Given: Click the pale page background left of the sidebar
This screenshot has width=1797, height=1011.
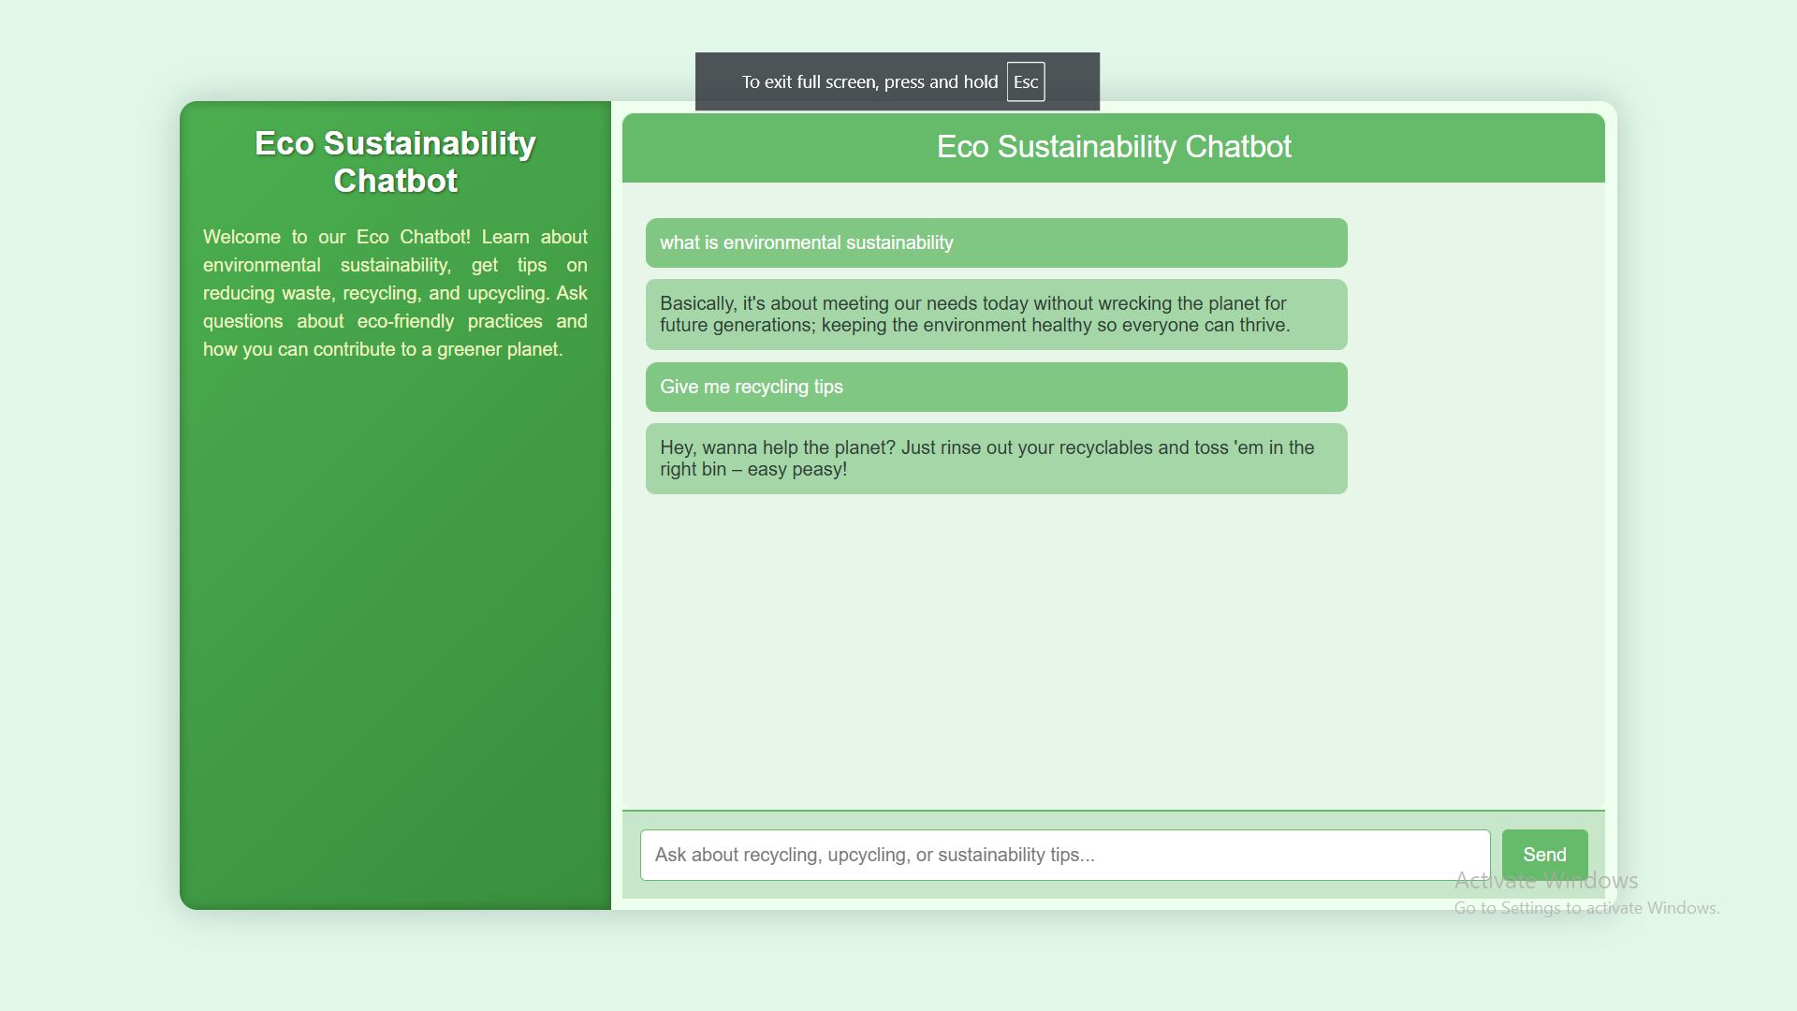Looking at the screenshot, I should pyautogui.click(x=89, y=505).
